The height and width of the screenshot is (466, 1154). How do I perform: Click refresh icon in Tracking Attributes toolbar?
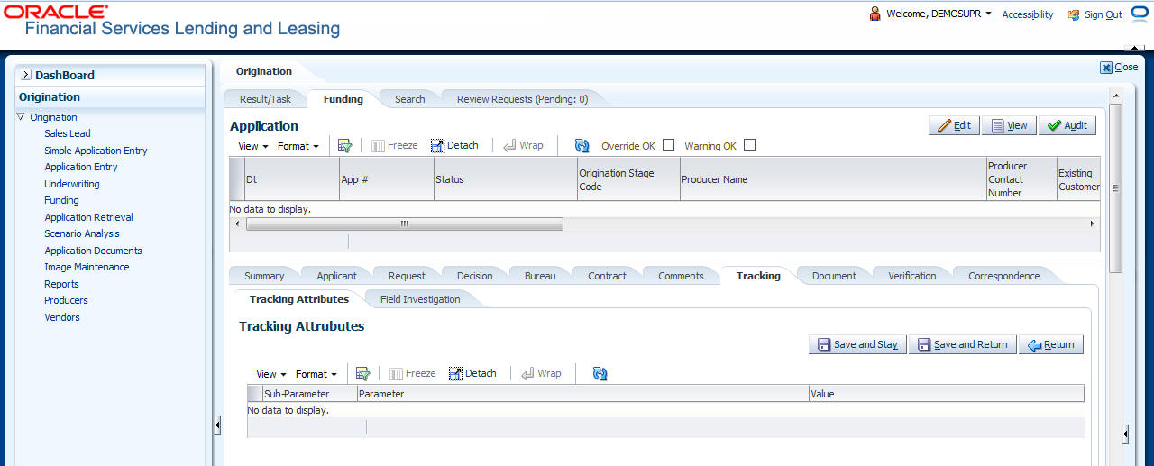(600, 373)
